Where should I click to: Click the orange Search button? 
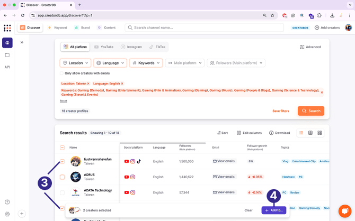tap(311, 111)
